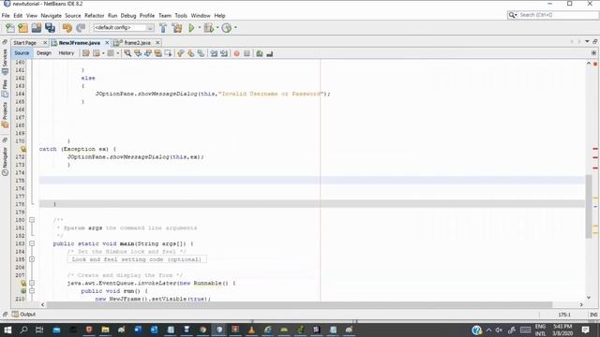
Task: Open the Navigate menu
Action: coord(51,16)
